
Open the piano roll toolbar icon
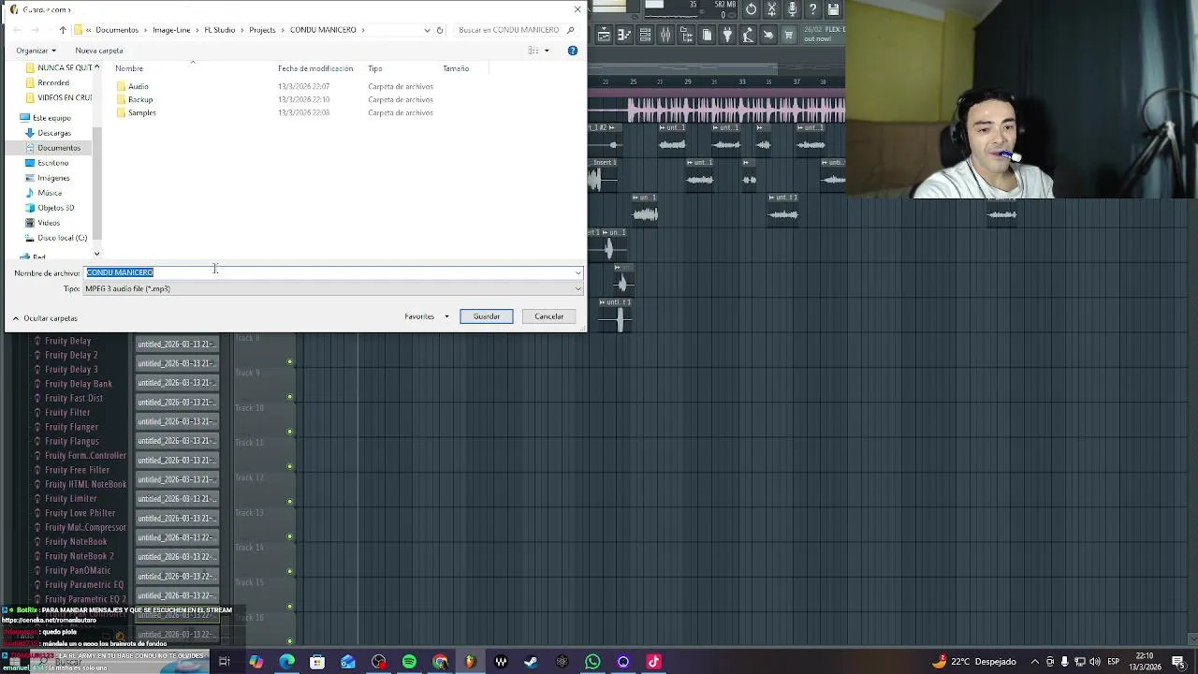[x=624, y=35]
